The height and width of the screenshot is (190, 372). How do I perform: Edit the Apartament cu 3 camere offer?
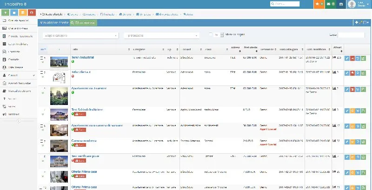coord(347,89)
